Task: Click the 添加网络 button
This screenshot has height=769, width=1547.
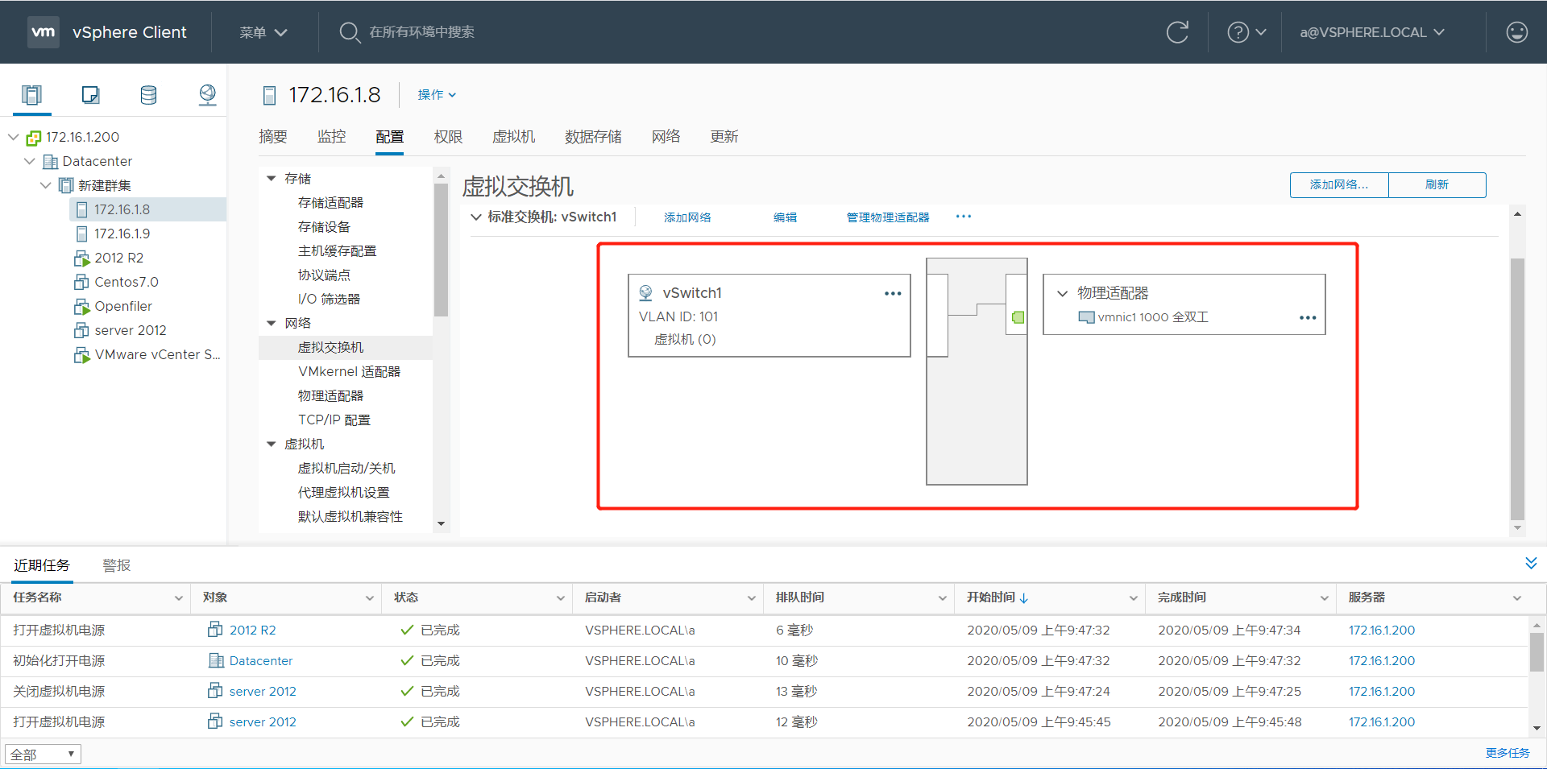Action: pos(1338,184)
